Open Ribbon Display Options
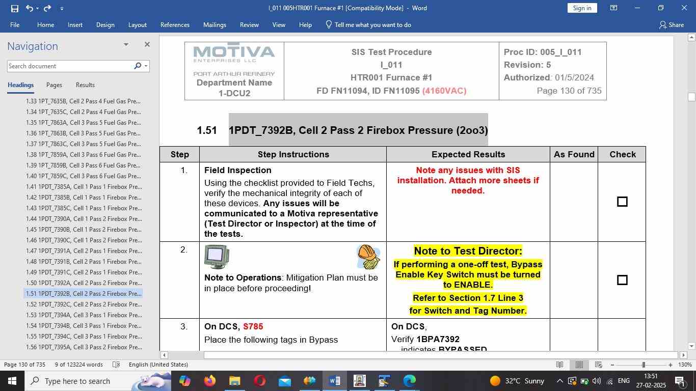 (x=614, y=8)
